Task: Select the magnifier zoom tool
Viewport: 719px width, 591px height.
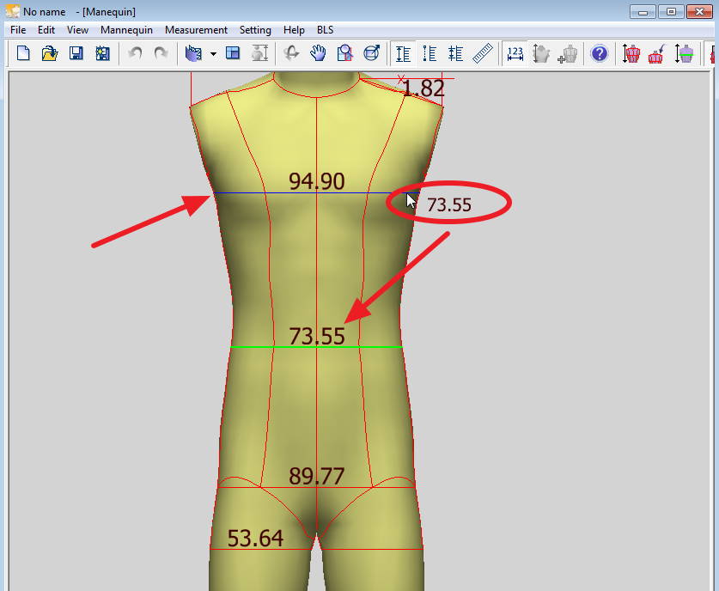Action: coord(344,53)
